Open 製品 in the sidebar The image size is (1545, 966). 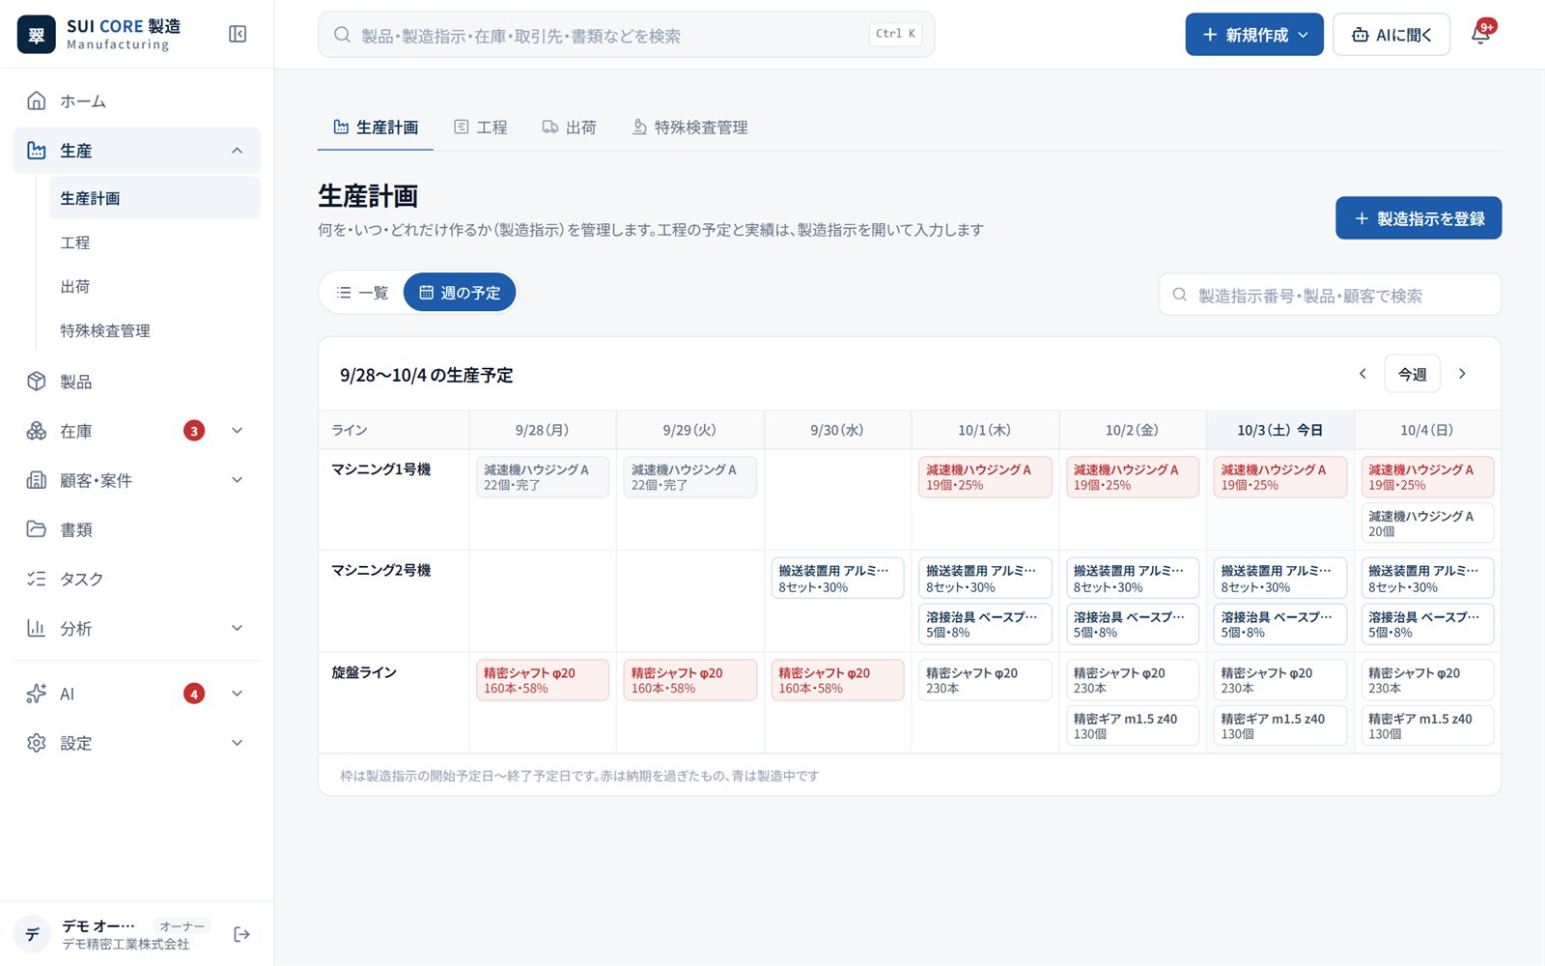point(136,382)
